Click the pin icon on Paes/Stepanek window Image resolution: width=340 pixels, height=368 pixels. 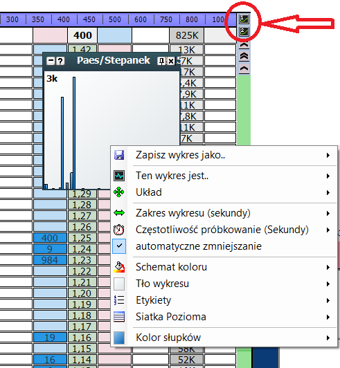tap(161, 62)
